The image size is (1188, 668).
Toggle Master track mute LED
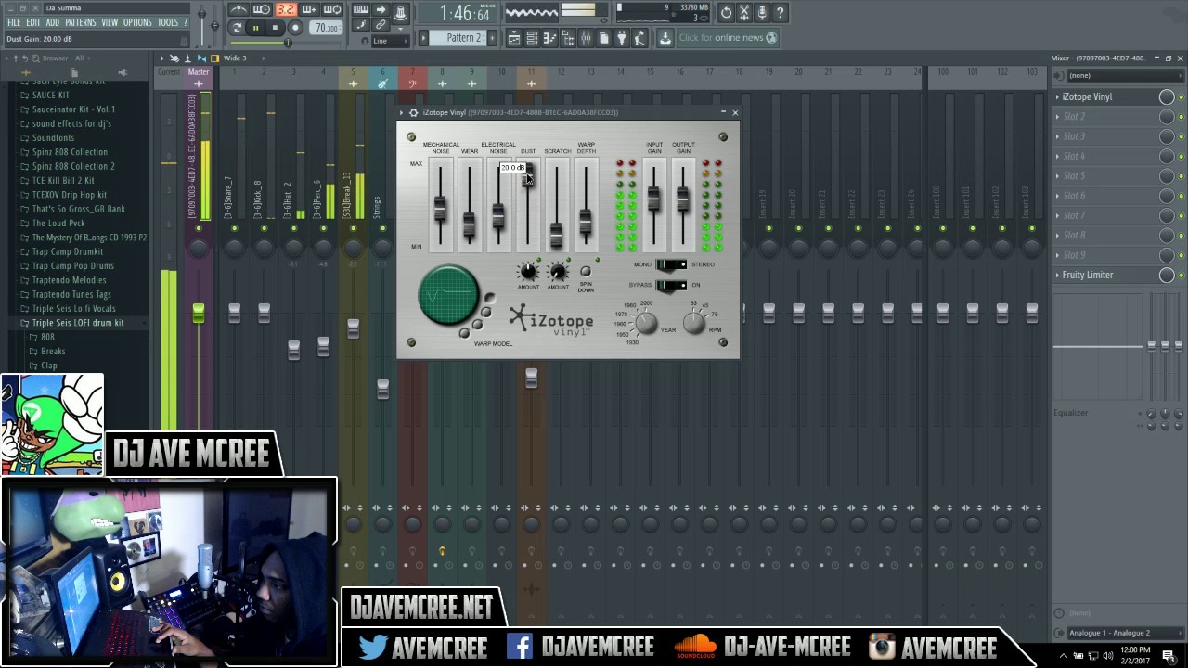click(x=199, y=228)
